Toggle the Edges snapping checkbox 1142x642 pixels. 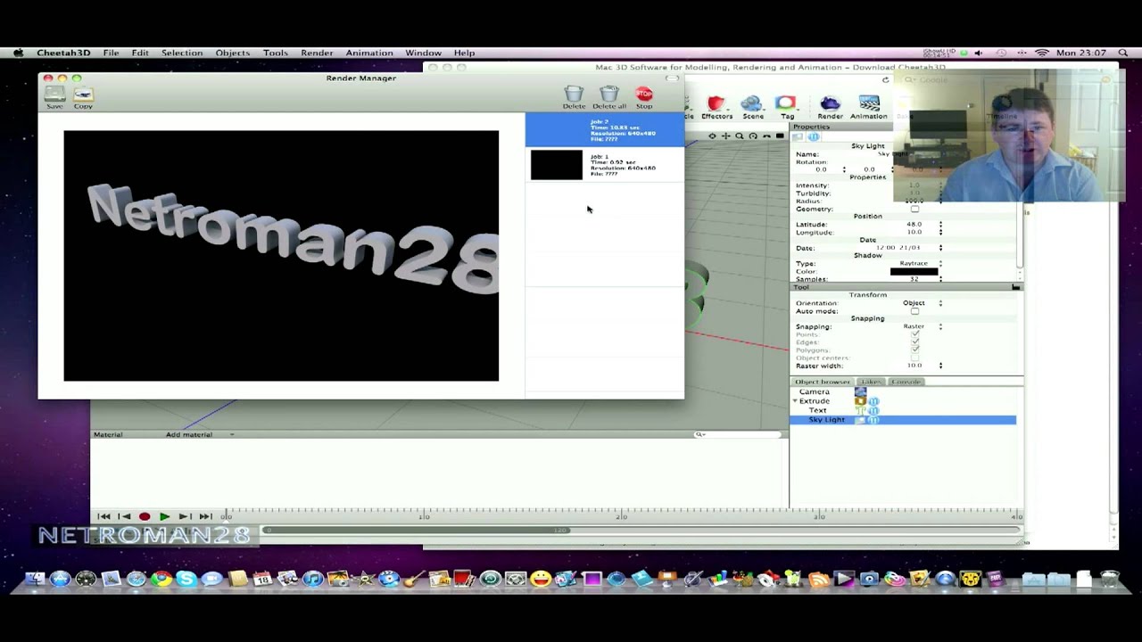click(914, 342)
